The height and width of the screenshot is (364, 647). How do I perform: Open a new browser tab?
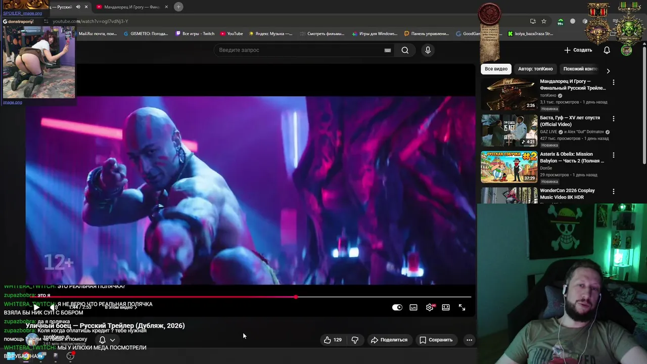click(x=178, y=7)
